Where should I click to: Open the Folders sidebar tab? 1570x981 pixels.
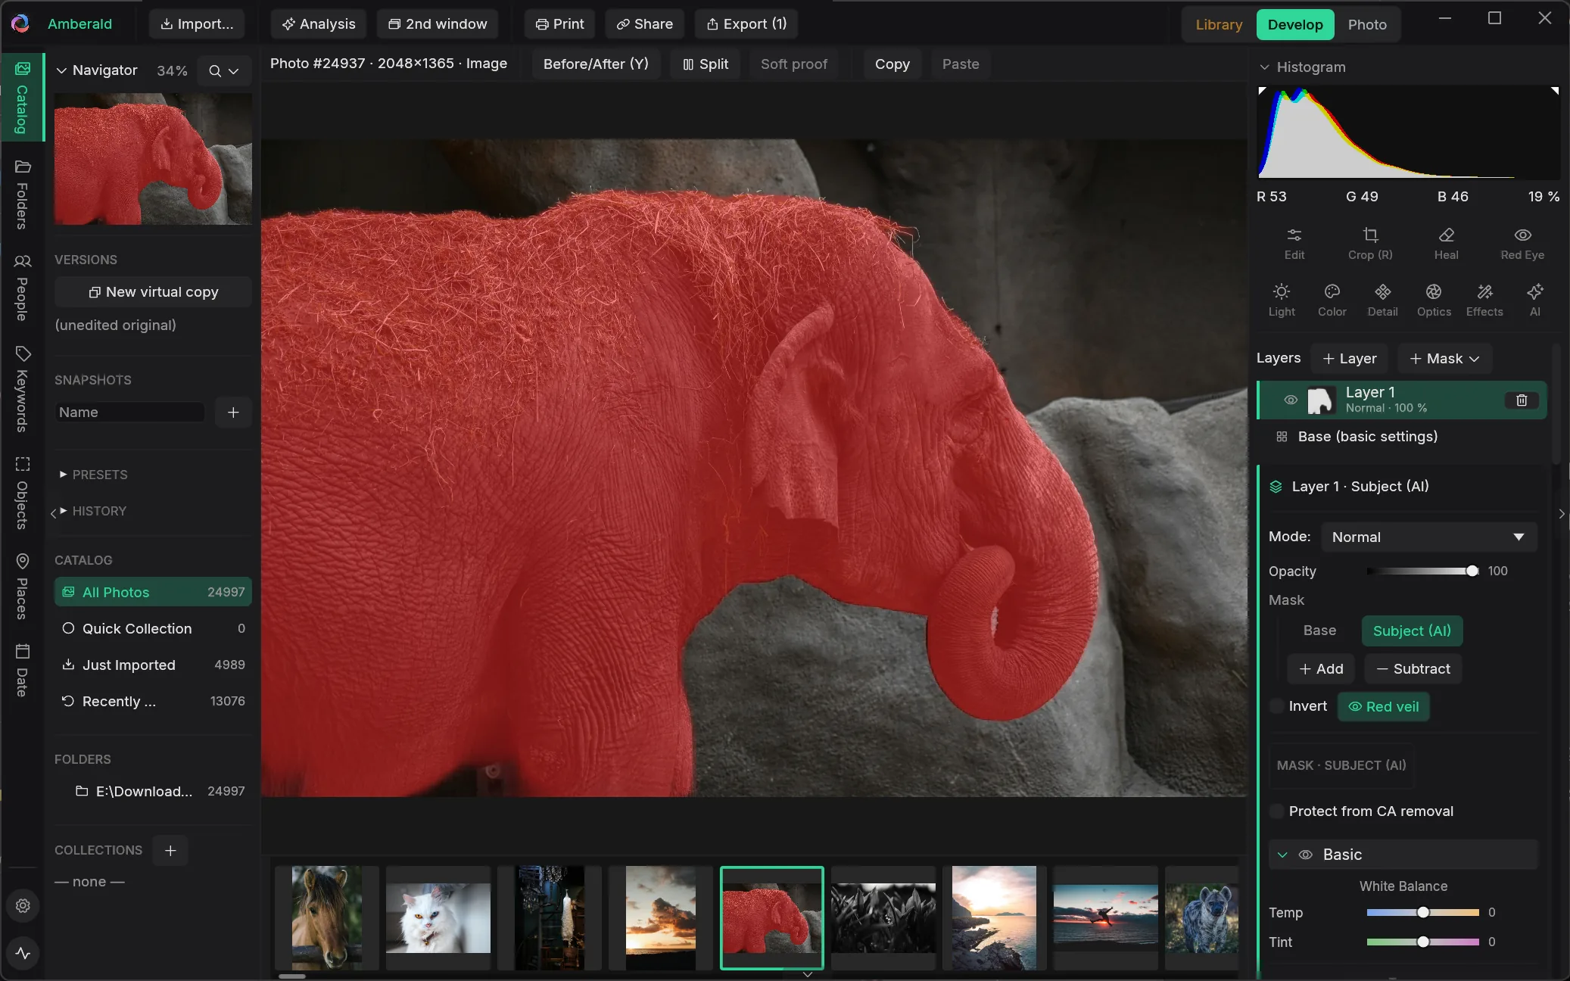click(23, 195)
